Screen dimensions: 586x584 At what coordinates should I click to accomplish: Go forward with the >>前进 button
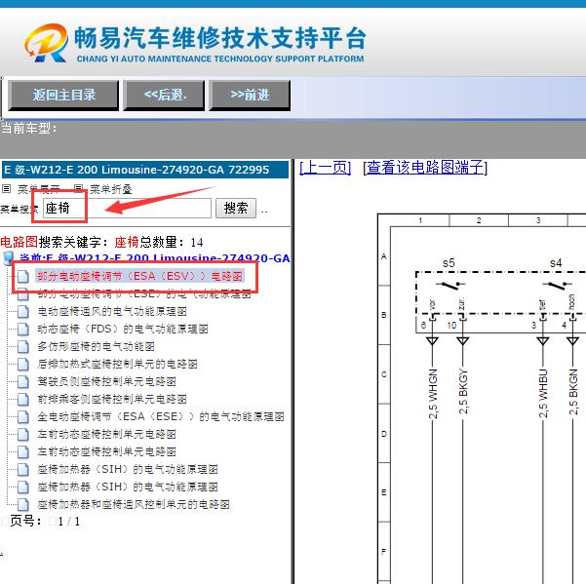(x=250, y=96)
